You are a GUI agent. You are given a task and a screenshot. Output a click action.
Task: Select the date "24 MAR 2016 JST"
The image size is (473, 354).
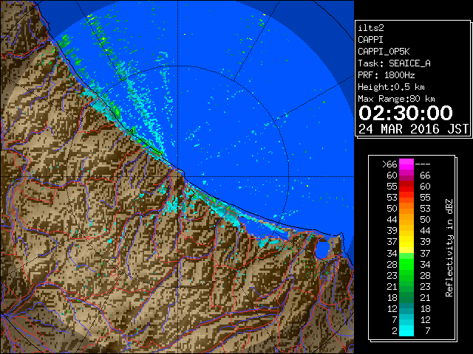click(414, 129)
